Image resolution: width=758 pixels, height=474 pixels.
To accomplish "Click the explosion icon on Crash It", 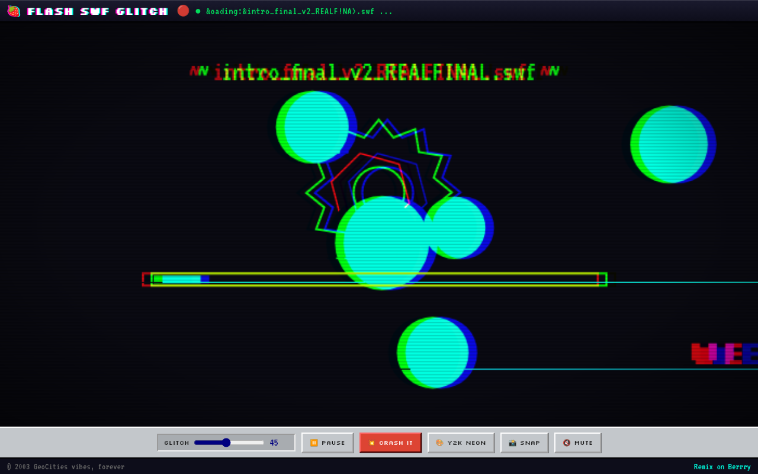I will tap(372, 443).
